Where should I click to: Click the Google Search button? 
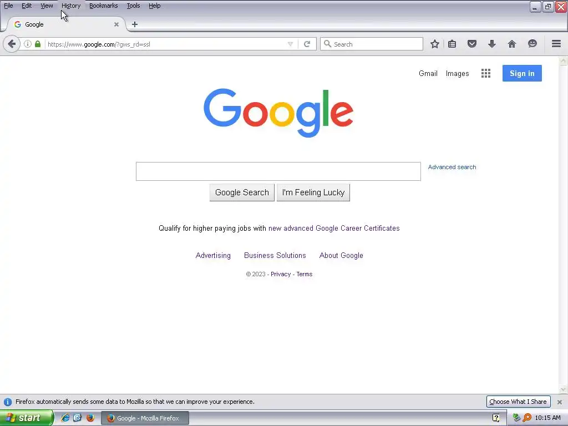pyautogui.click(x=242, y=192)
